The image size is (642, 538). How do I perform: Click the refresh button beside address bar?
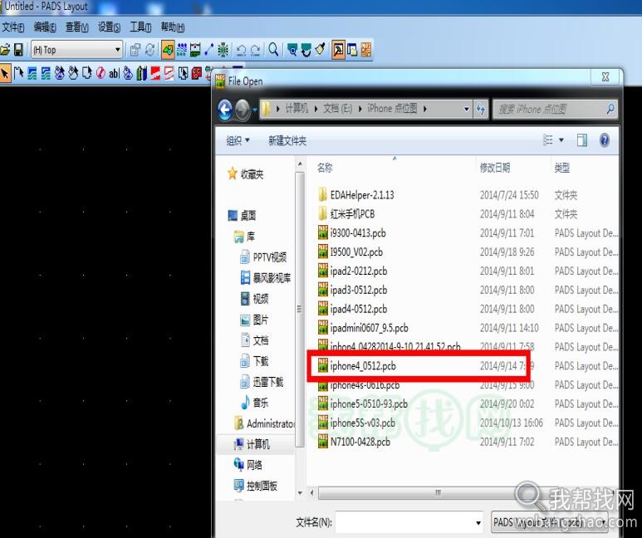481,109
